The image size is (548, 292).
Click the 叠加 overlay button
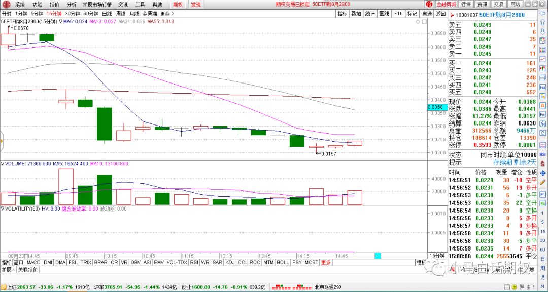[356, 14]
